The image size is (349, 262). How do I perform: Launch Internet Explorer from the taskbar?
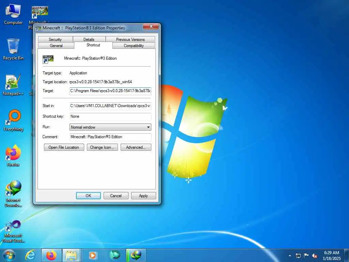30,255
